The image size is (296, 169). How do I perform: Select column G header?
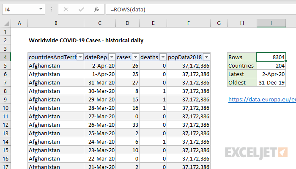tap(219, 23)
